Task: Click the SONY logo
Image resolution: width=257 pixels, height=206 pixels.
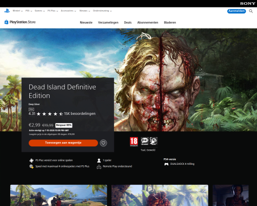Action: (x=247, y=3)
